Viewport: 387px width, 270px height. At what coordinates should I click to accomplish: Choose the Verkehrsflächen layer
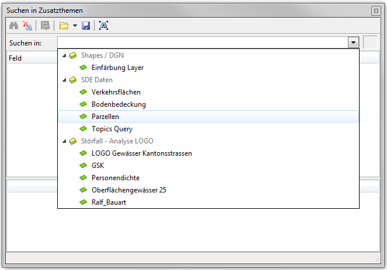pos(116,92)
